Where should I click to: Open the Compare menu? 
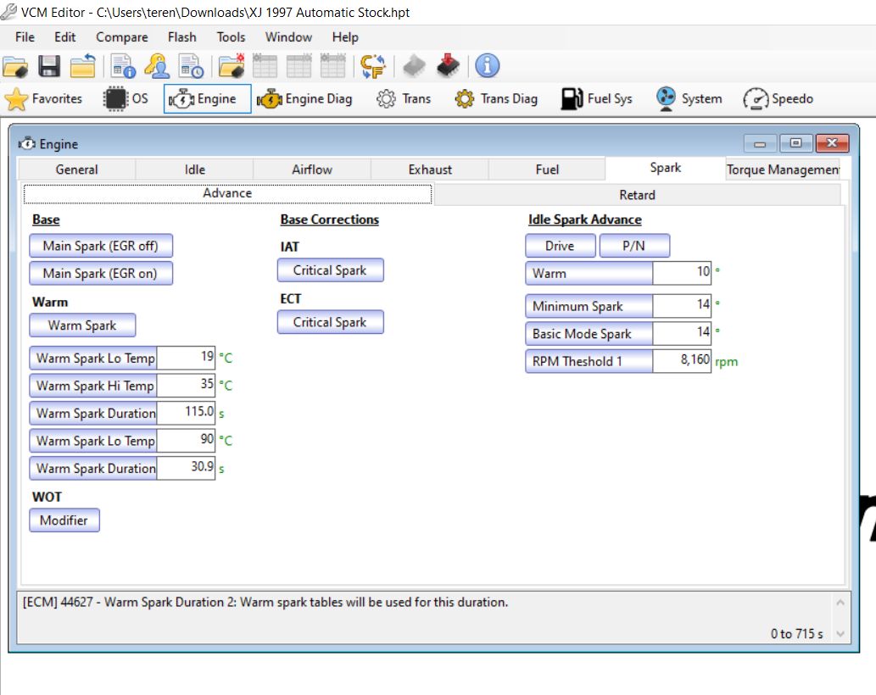click(121, 37)
